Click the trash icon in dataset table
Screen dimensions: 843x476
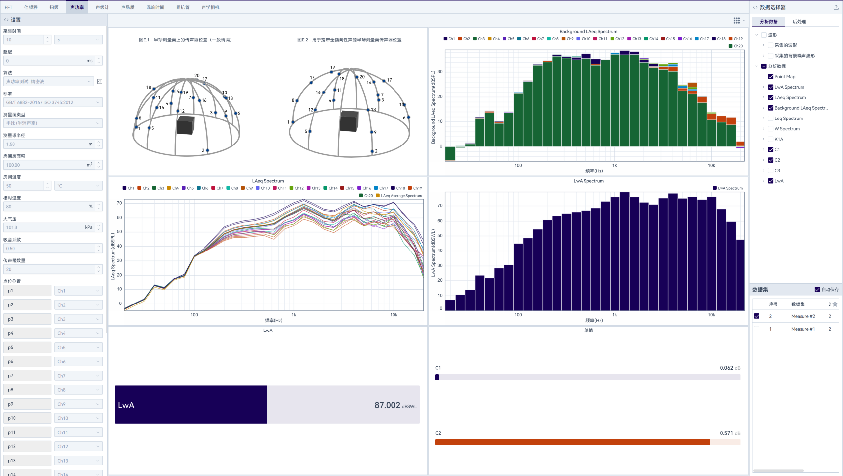(835, 304)
